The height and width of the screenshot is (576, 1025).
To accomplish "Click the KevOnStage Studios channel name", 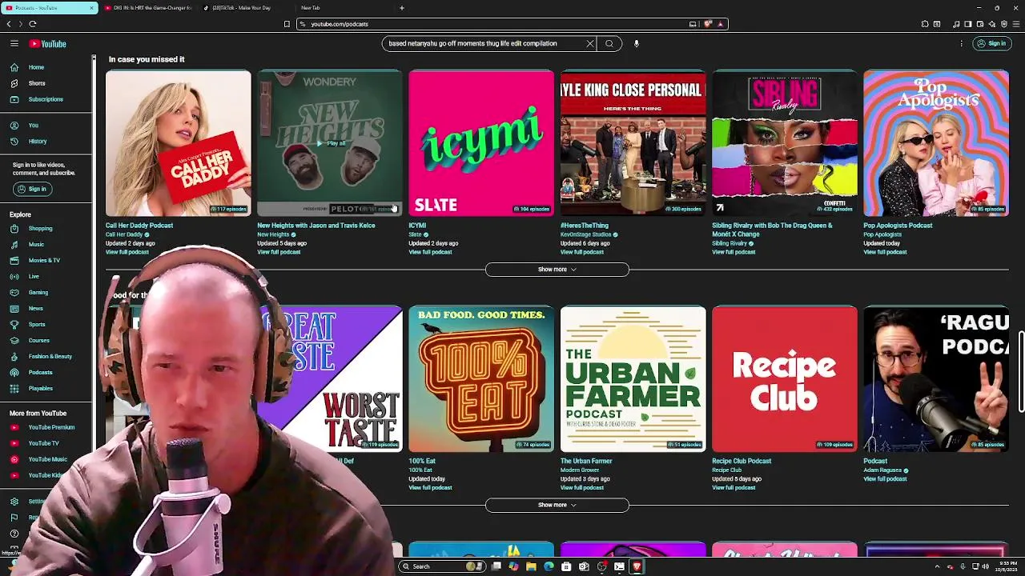I will click(x=585, y=234).
